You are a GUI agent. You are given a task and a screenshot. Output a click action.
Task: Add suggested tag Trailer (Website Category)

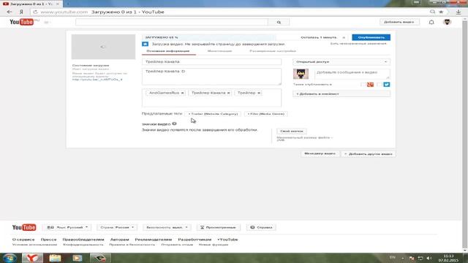213,114
